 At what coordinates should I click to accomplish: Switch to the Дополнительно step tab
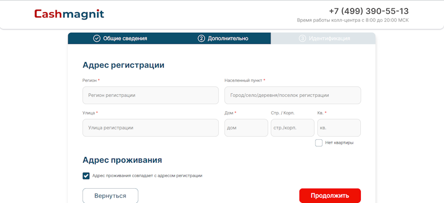223,38
